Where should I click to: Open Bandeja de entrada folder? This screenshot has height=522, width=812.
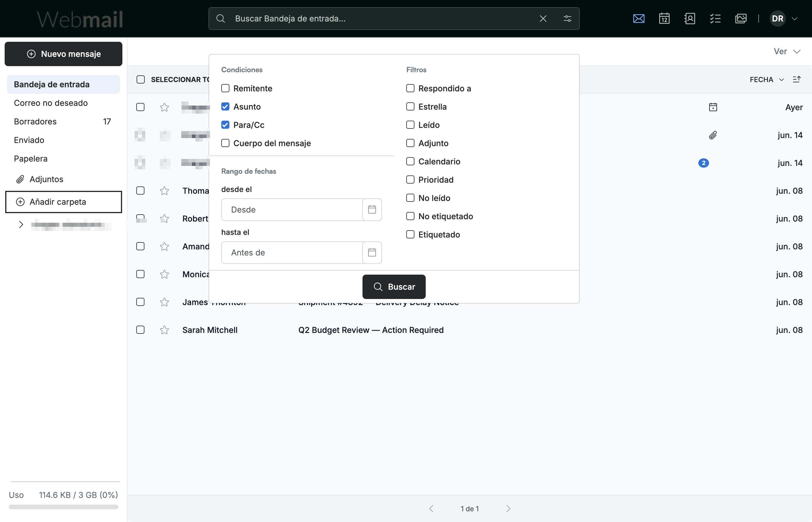(x=64, y=84)
